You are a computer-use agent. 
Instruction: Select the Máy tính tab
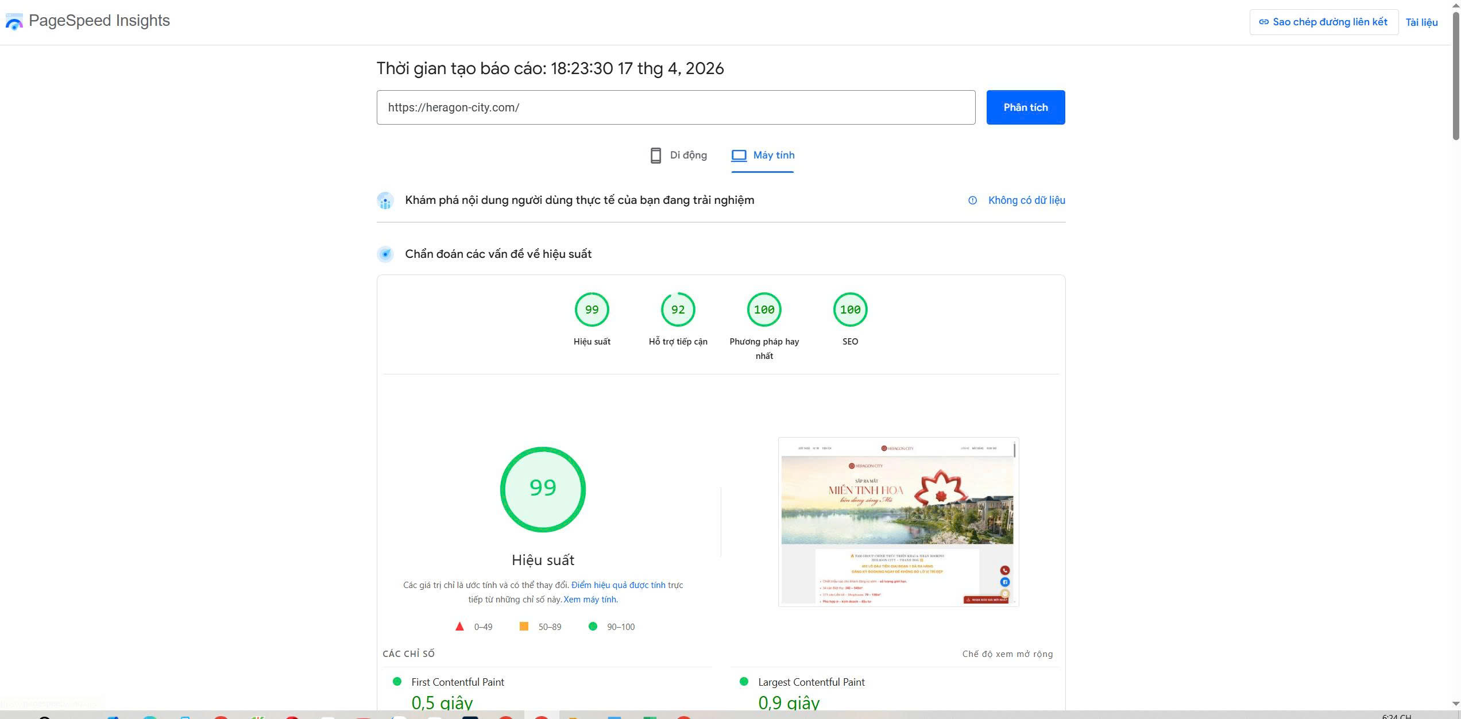click(762, 155)
